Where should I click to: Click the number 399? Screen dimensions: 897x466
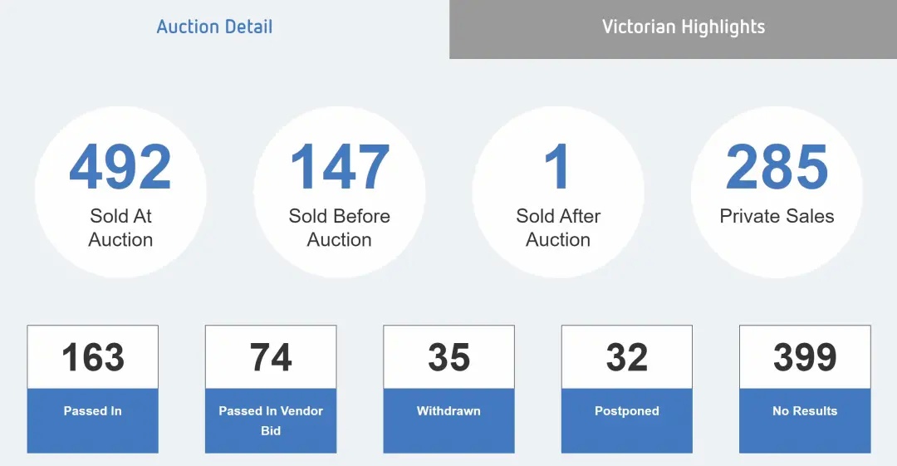[x=805, y=357]
